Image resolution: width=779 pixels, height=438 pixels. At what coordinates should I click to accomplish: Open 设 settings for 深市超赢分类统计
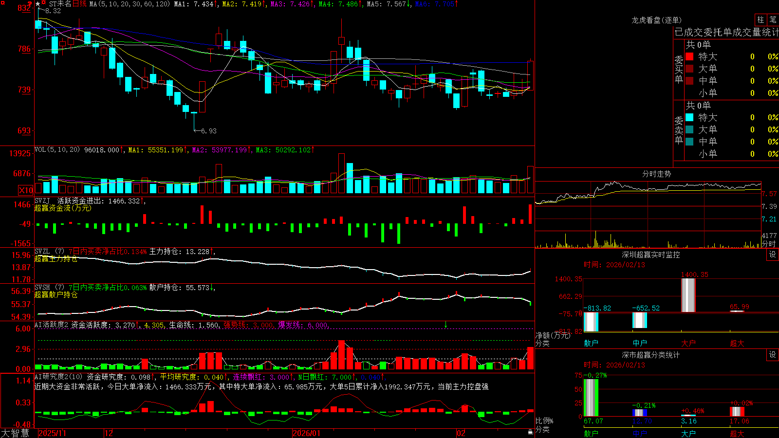coord(773,355)
